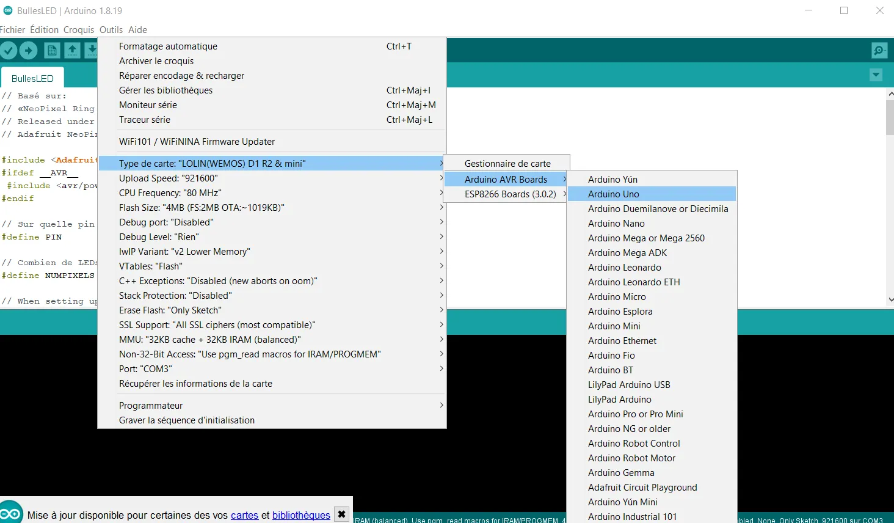Expand Programmateur submenu

pos(272,406)
